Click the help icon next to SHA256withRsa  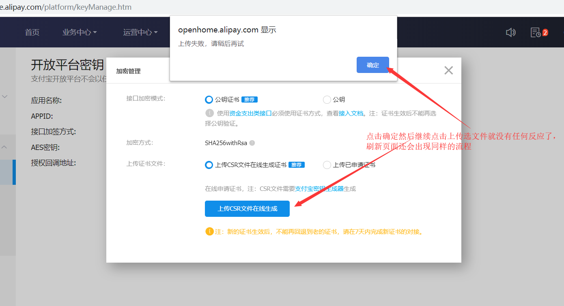252,143
